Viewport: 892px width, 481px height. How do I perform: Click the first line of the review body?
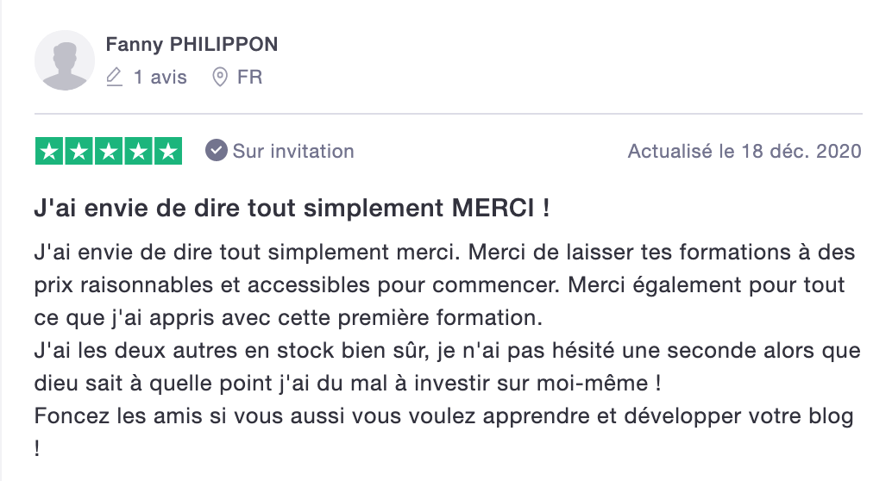[x=444, y=253]
